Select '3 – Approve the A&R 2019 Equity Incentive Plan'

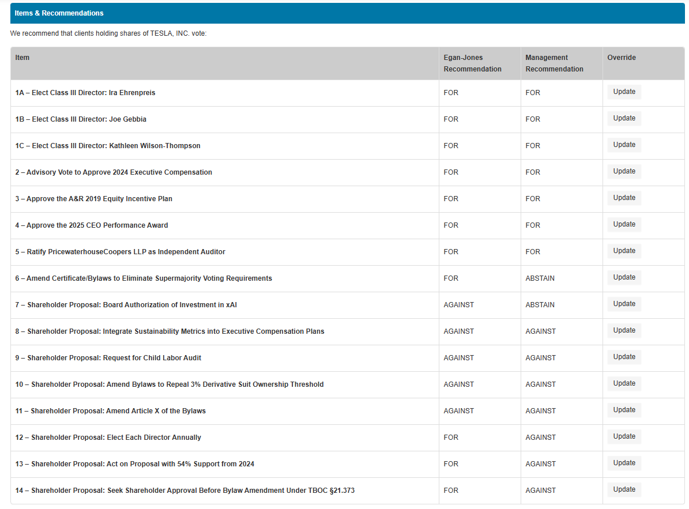pyautogui.click(x=93, y=198)
